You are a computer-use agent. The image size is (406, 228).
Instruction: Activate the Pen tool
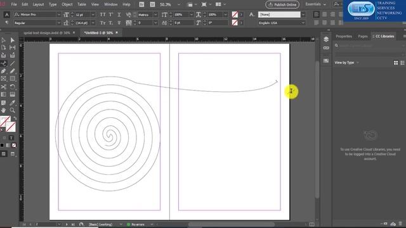pos(3,71)
